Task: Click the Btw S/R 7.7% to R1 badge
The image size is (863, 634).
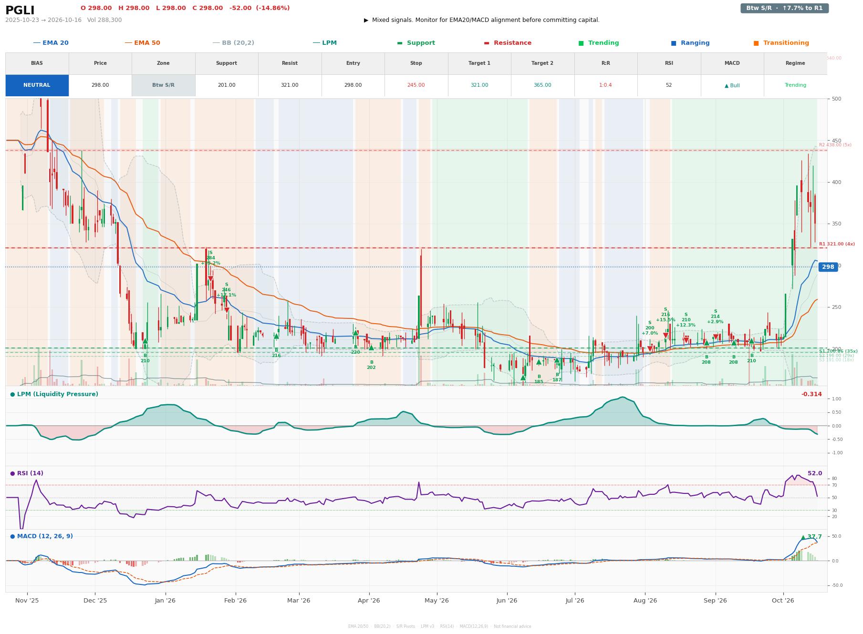Action: 784,8
